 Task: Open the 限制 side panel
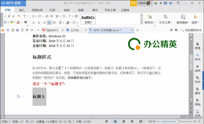(x=197, y=102)
